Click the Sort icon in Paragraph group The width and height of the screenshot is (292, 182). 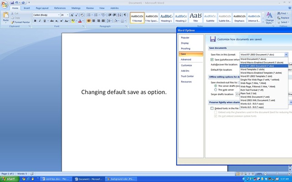pyautogui.click(x=120, y=15)
